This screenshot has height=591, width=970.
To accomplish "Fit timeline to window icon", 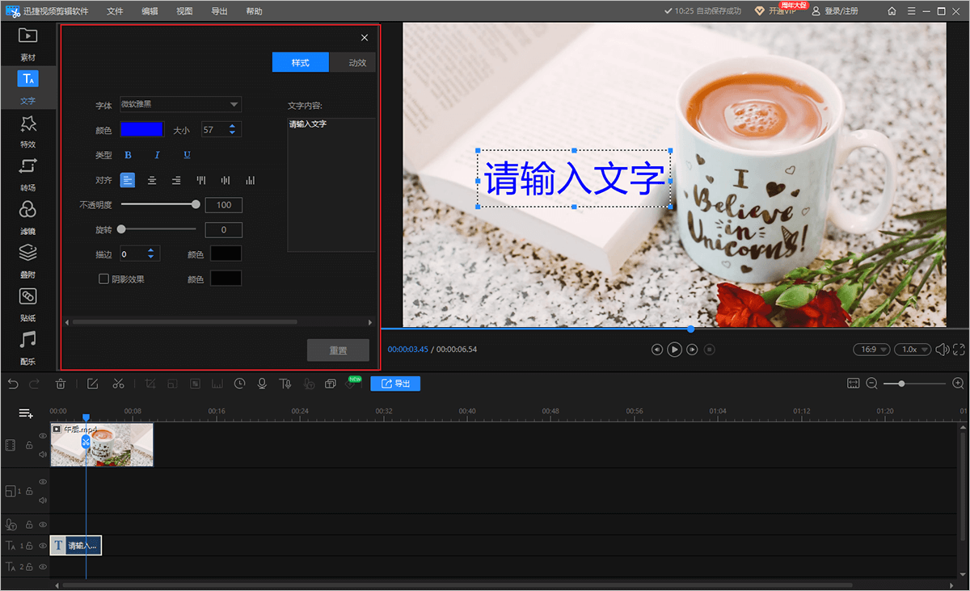I will pyautogui.click(x=853, y=384).
